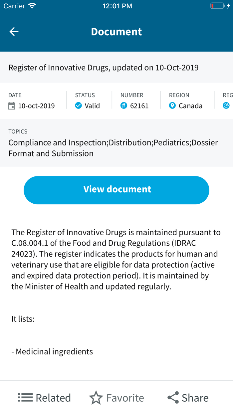Image resolution: width=233 pixels, height=414 pixels.
Task: Select the calendar date icon
Action: pos(12,106)
